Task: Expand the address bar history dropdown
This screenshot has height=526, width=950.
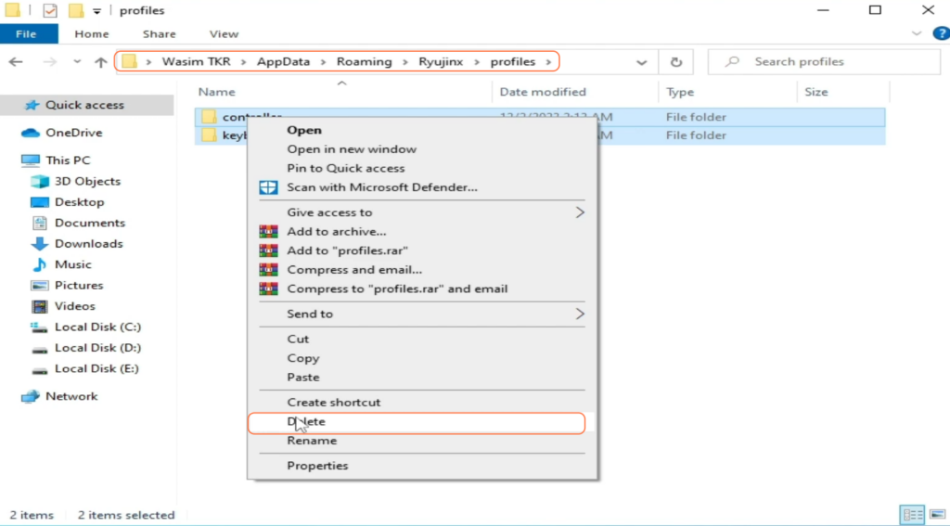Action: [x=642, y=62]
